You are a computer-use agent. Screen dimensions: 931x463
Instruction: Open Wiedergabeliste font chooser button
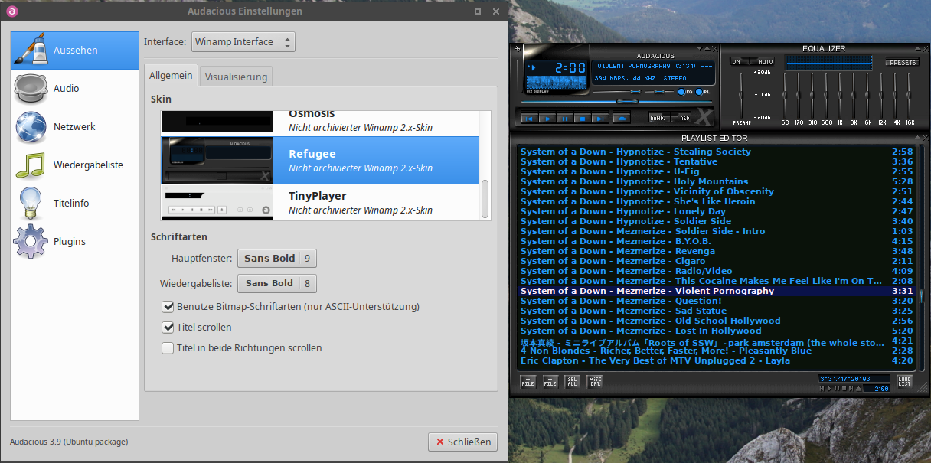[x=276, y=283]
